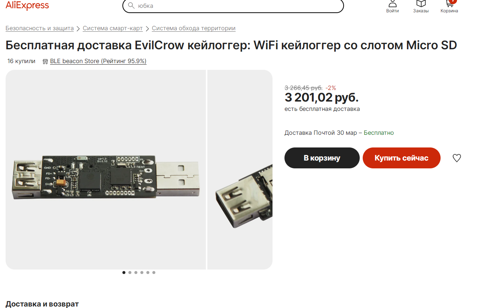Click the search field containing юбка
Image resolution: width=478 pixels, height=308 pixels.
pos(233,6)
